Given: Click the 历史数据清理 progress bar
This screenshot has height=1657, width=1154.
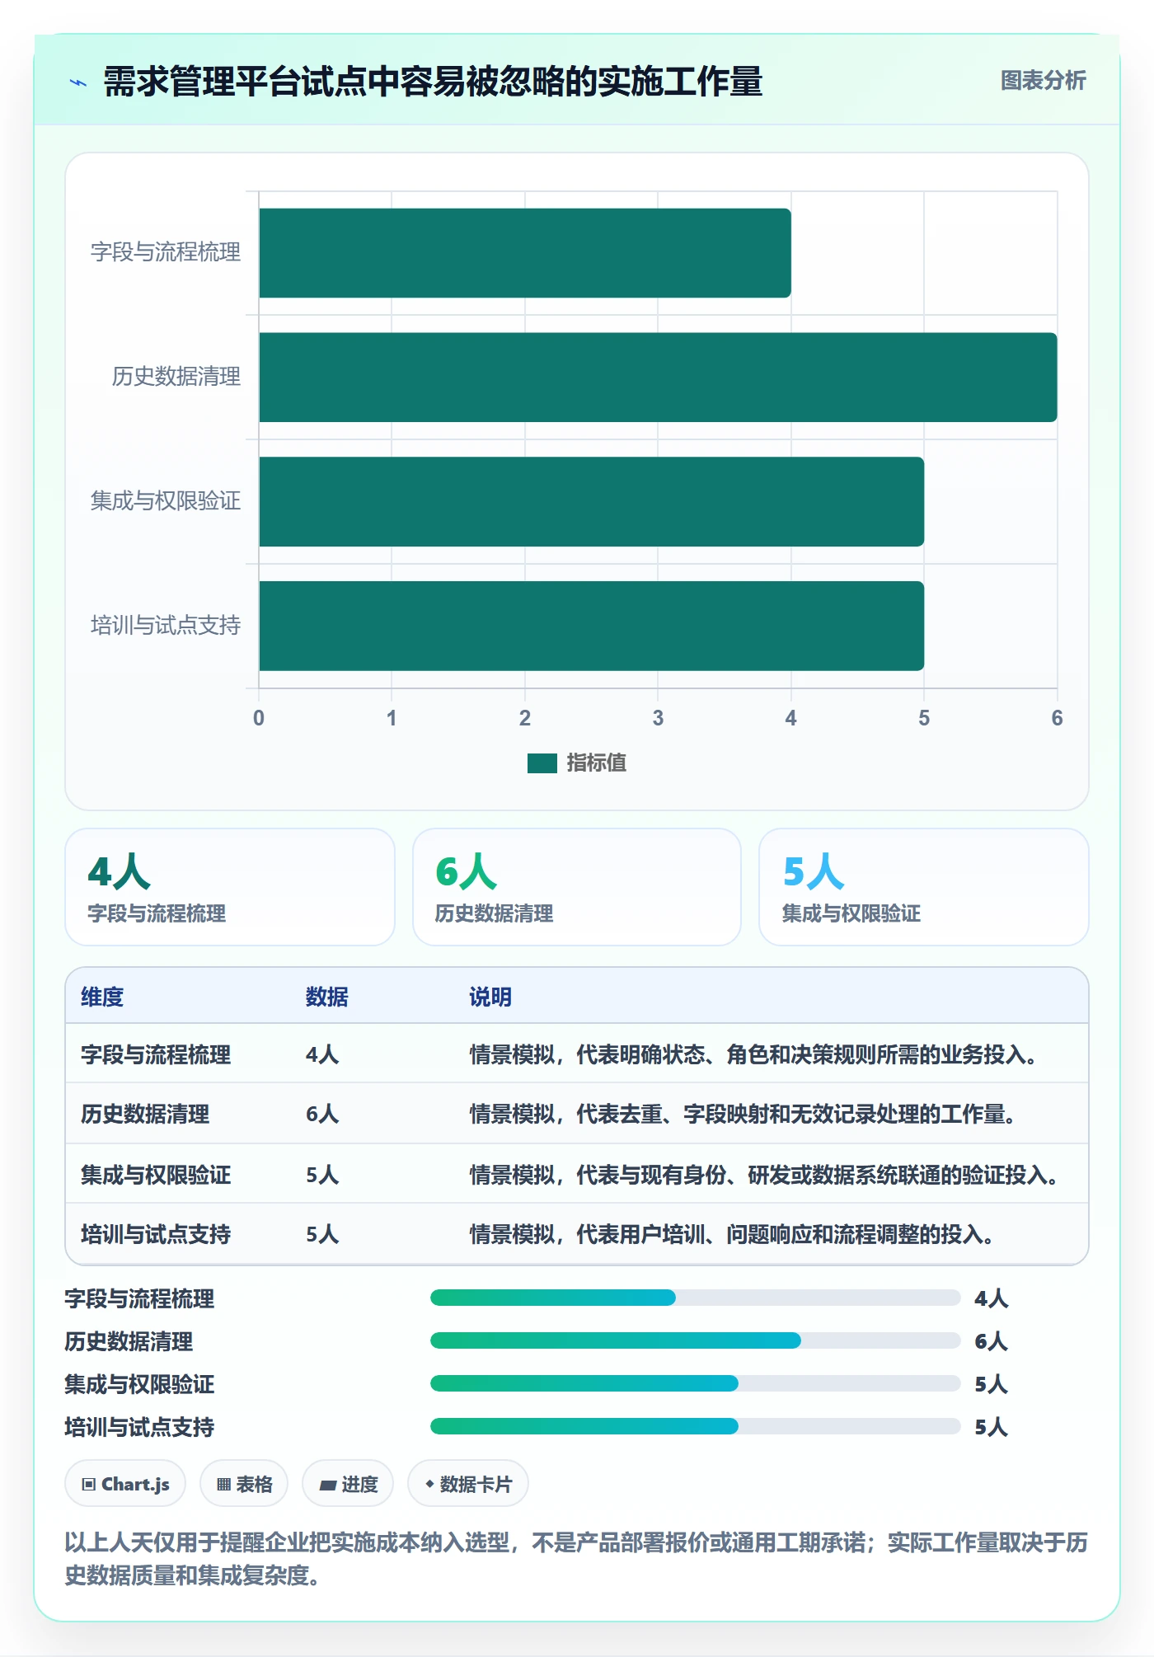Looking at the screenshot, I should tap(695, 1341).
